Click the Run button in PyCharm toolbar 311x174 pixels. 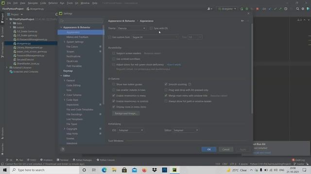point(242,9)
